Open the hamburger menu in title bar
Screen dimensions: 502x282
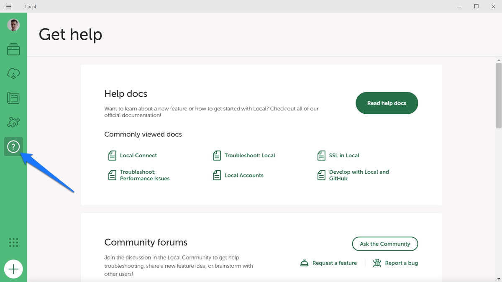(x=9, y=7)
